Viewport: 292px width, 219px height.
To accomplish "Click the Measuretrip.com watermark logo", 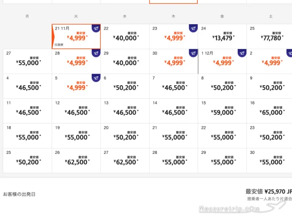I will (242, 207).
